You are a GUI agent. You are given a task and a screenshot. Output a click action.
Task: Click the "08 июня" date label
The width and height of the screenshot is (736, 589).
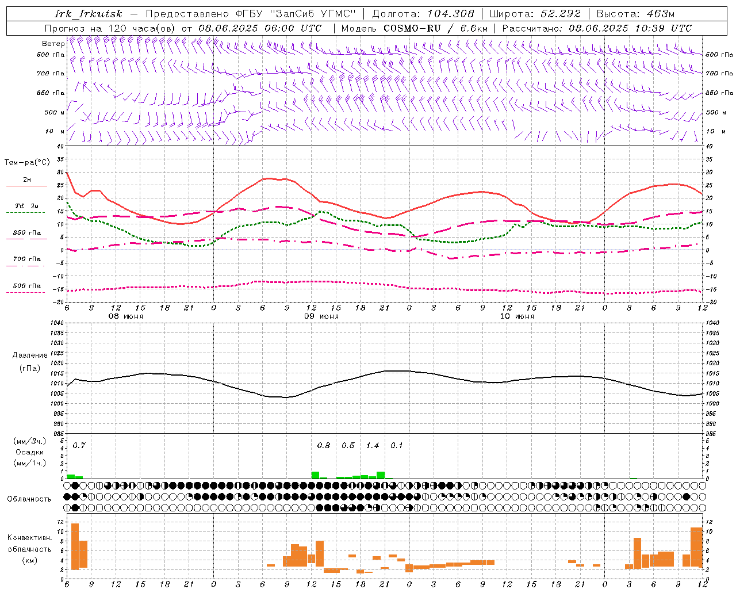tap(126, 316)
